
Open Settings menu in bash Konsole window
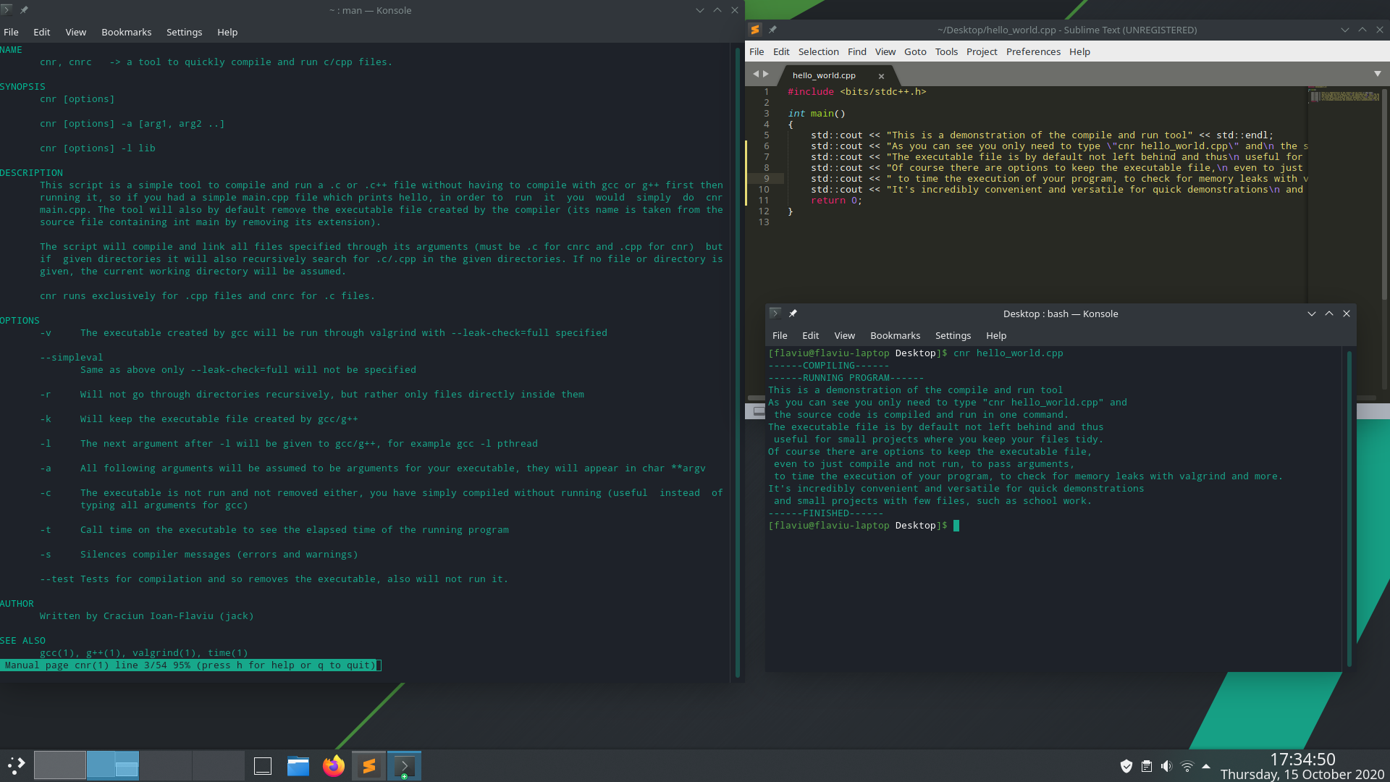(953, 335)
